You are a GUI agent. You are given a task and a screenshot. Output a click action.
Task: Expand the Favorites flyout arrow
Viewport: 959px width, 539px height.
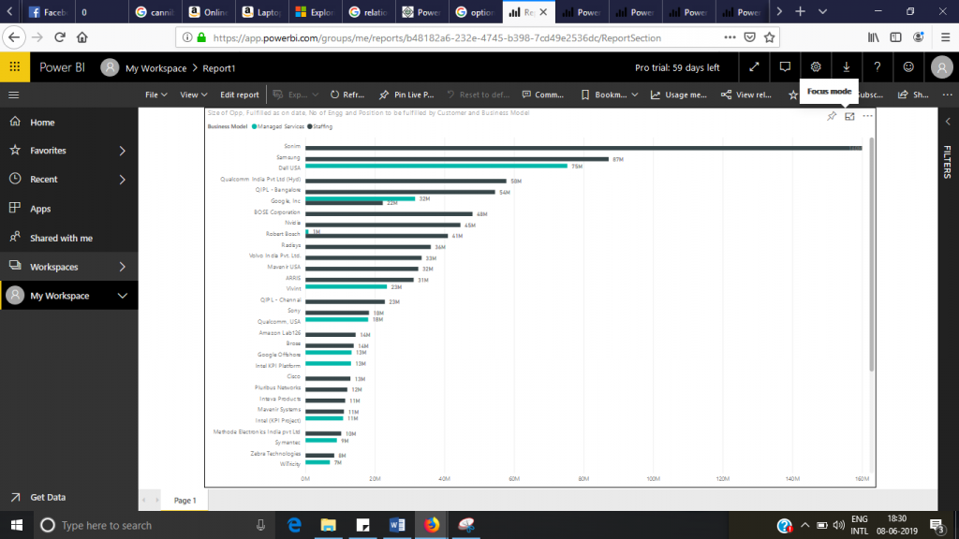(x=123, y=151)
